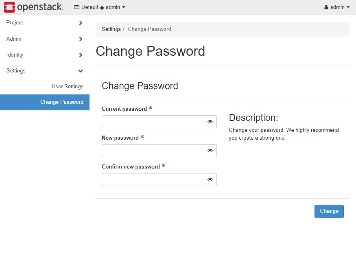Screen dimensions: 356x254
Task: Expand the Identity panel chevron
Action: 81,55
